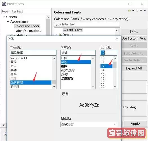The width and height of the screenshot is (148, 141).
Task: Expand the Debug category in the tree
Action: point(56,35)
